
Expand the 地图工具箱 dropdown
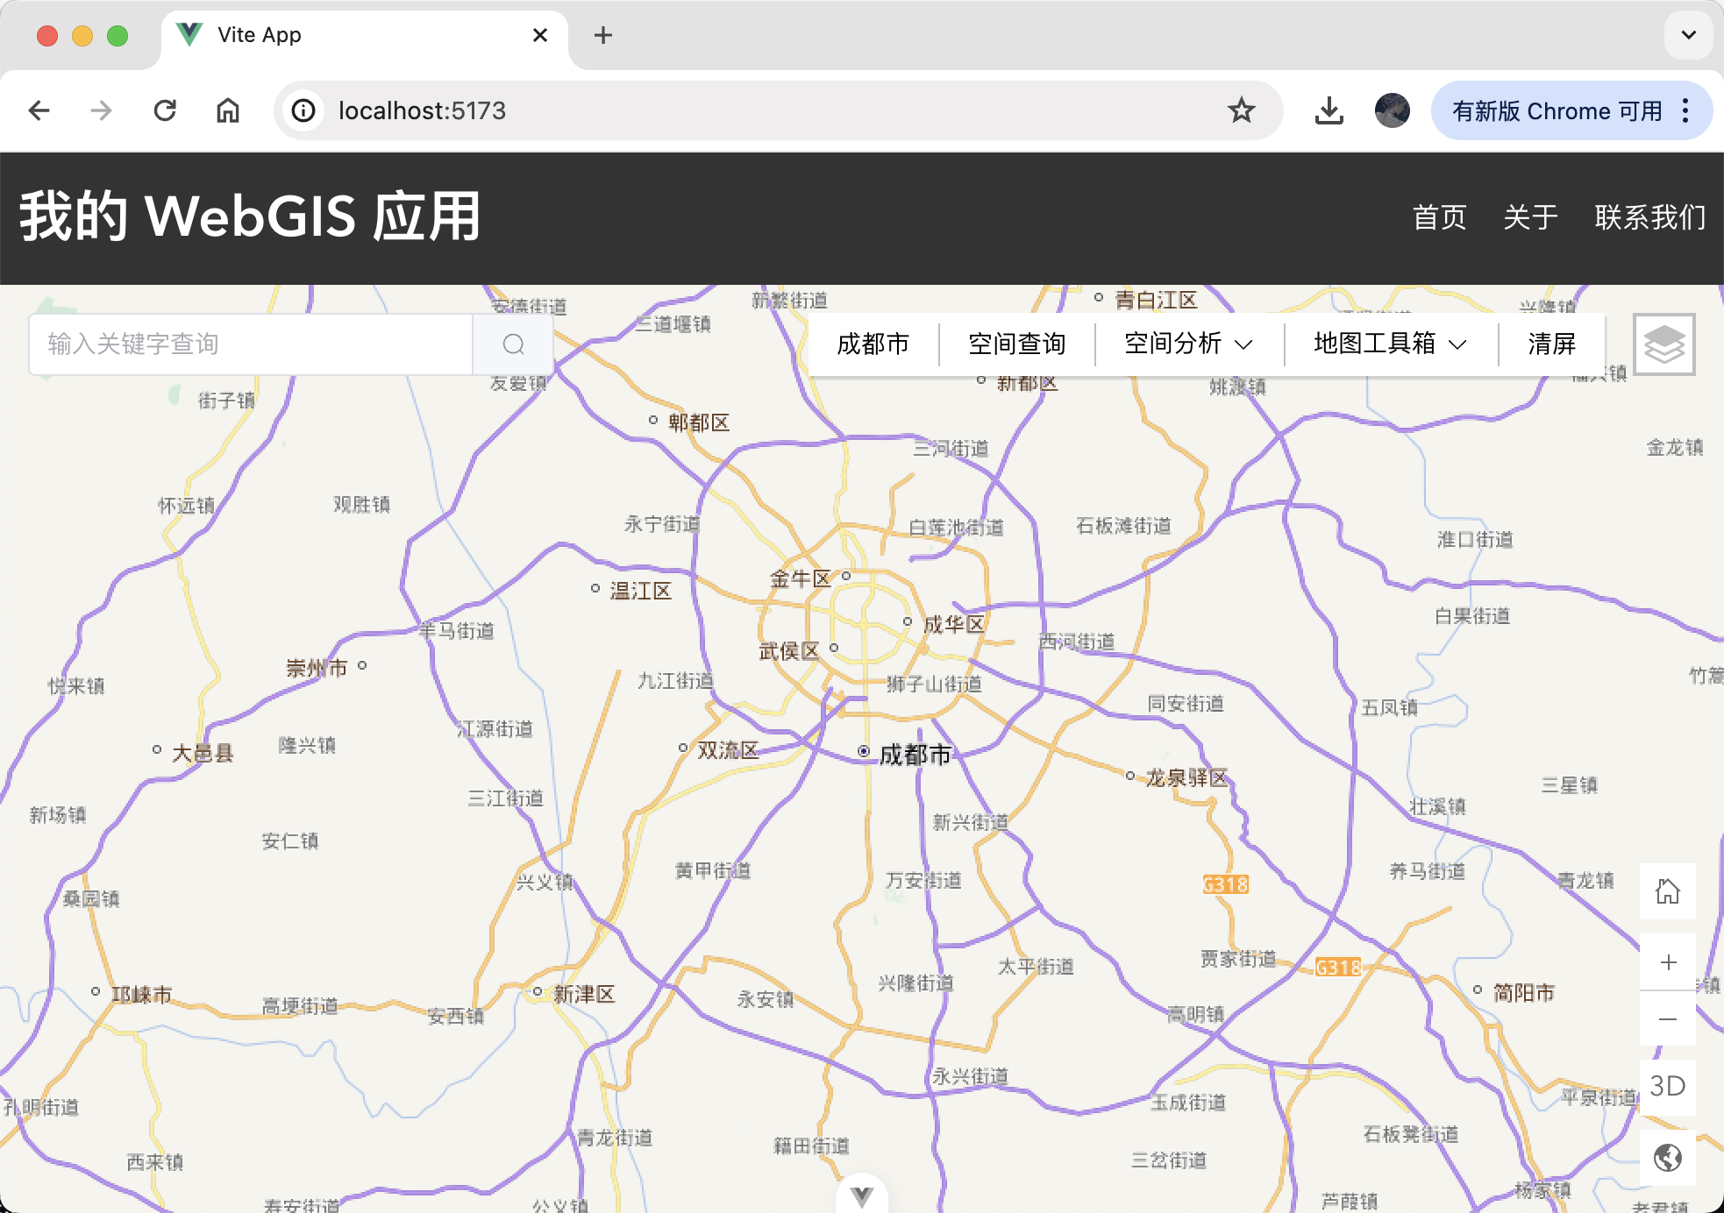(x=1391, y=344)
